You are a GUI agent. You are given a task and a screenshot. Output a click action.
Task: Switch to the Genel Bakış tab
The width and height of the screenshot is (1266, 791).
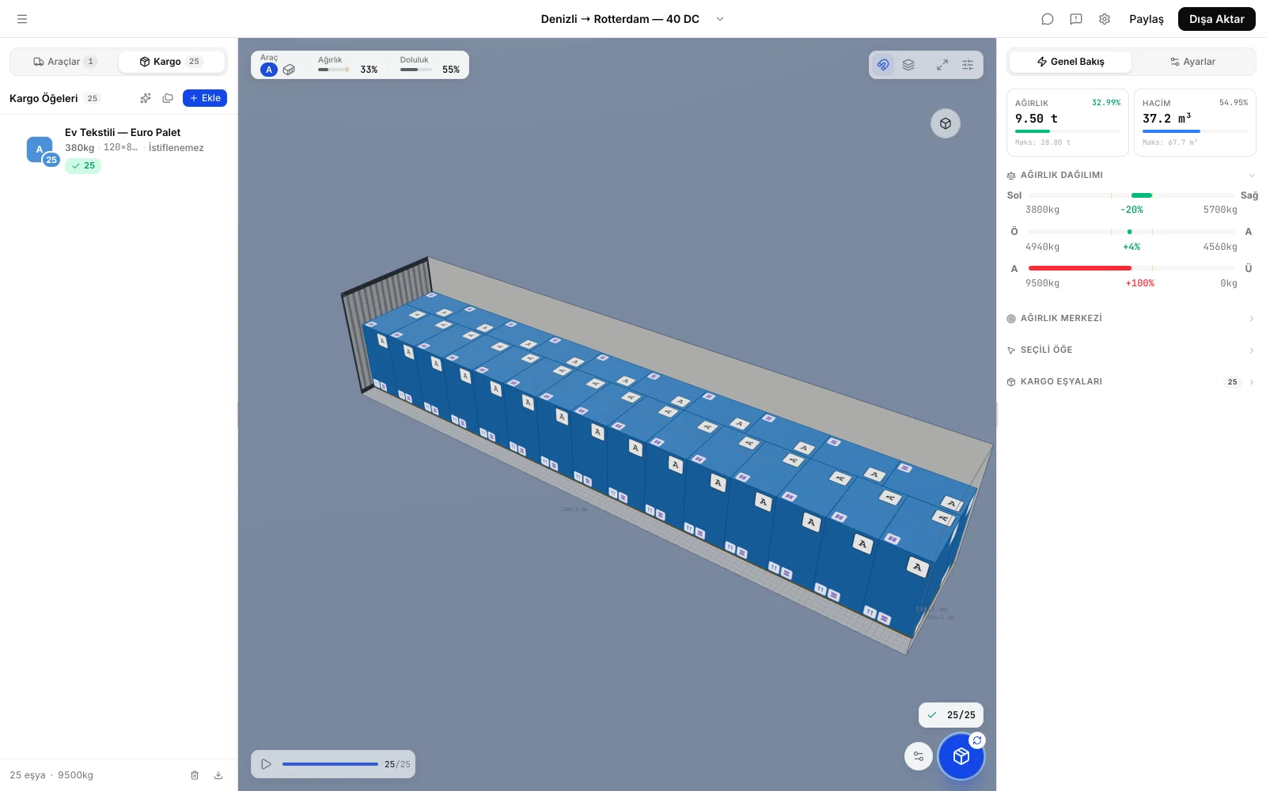pyautogui.click(x=1071, y=62)
